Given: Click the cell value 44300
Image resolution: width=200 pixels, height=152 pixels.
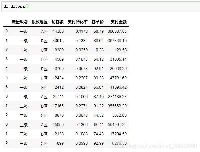Looking at the screenshot, I should 58,31.
